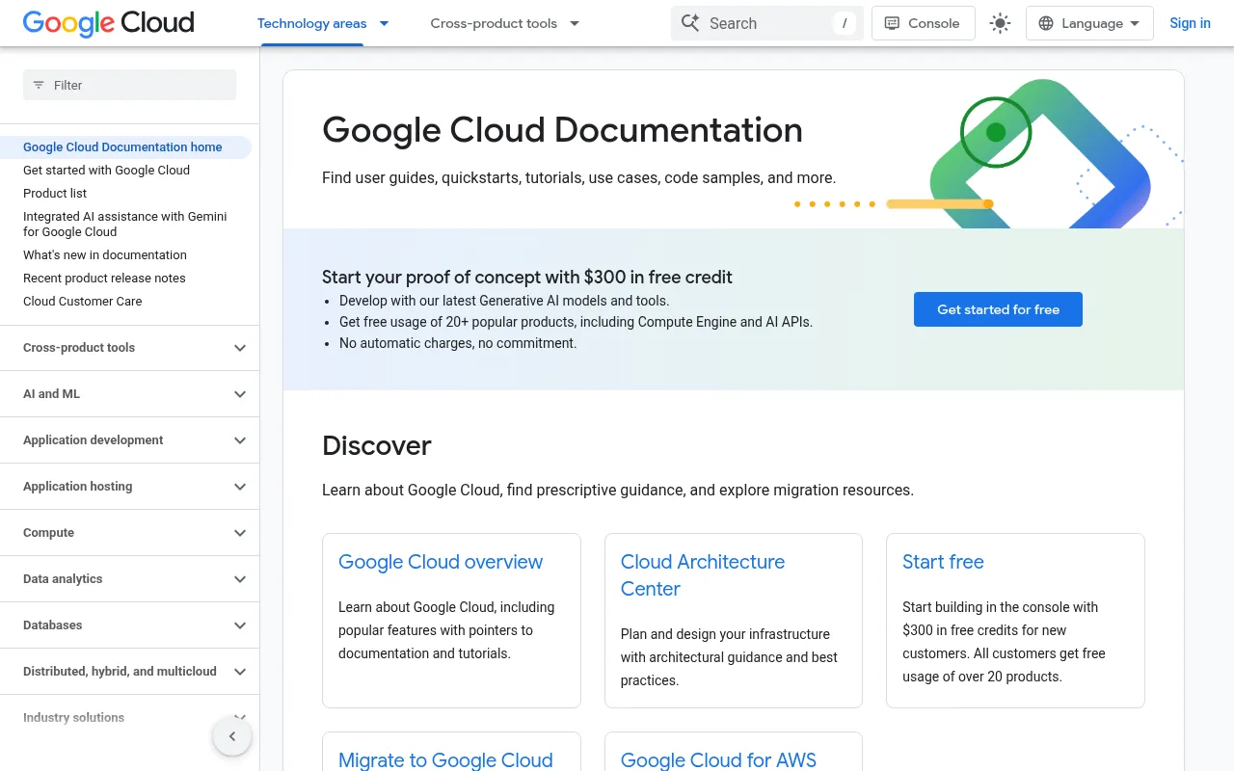Open Cloud Customer Care page

[x=82, y=302]
